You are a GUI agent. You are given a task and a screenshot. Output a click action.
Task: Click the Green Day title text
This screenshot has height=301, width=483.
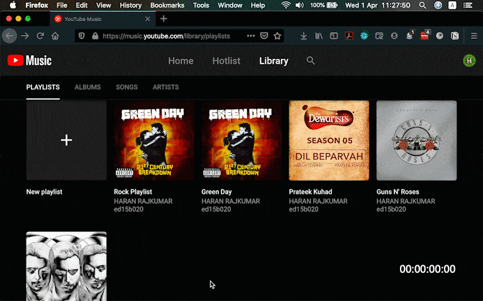tap(216, 192)
